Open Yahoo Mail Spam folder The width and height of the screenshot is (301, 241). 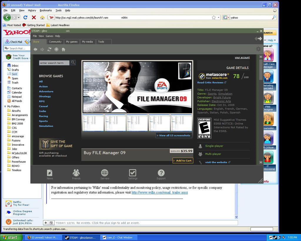pyautogui.click(x=15, y=78)
